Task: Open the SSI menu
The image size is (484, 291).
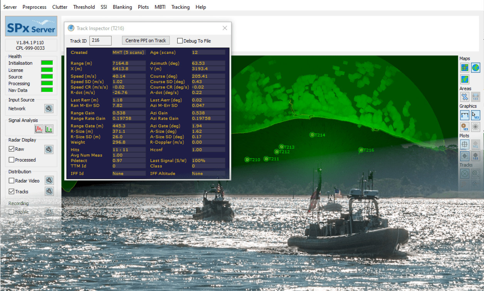Action: [104, 7]
